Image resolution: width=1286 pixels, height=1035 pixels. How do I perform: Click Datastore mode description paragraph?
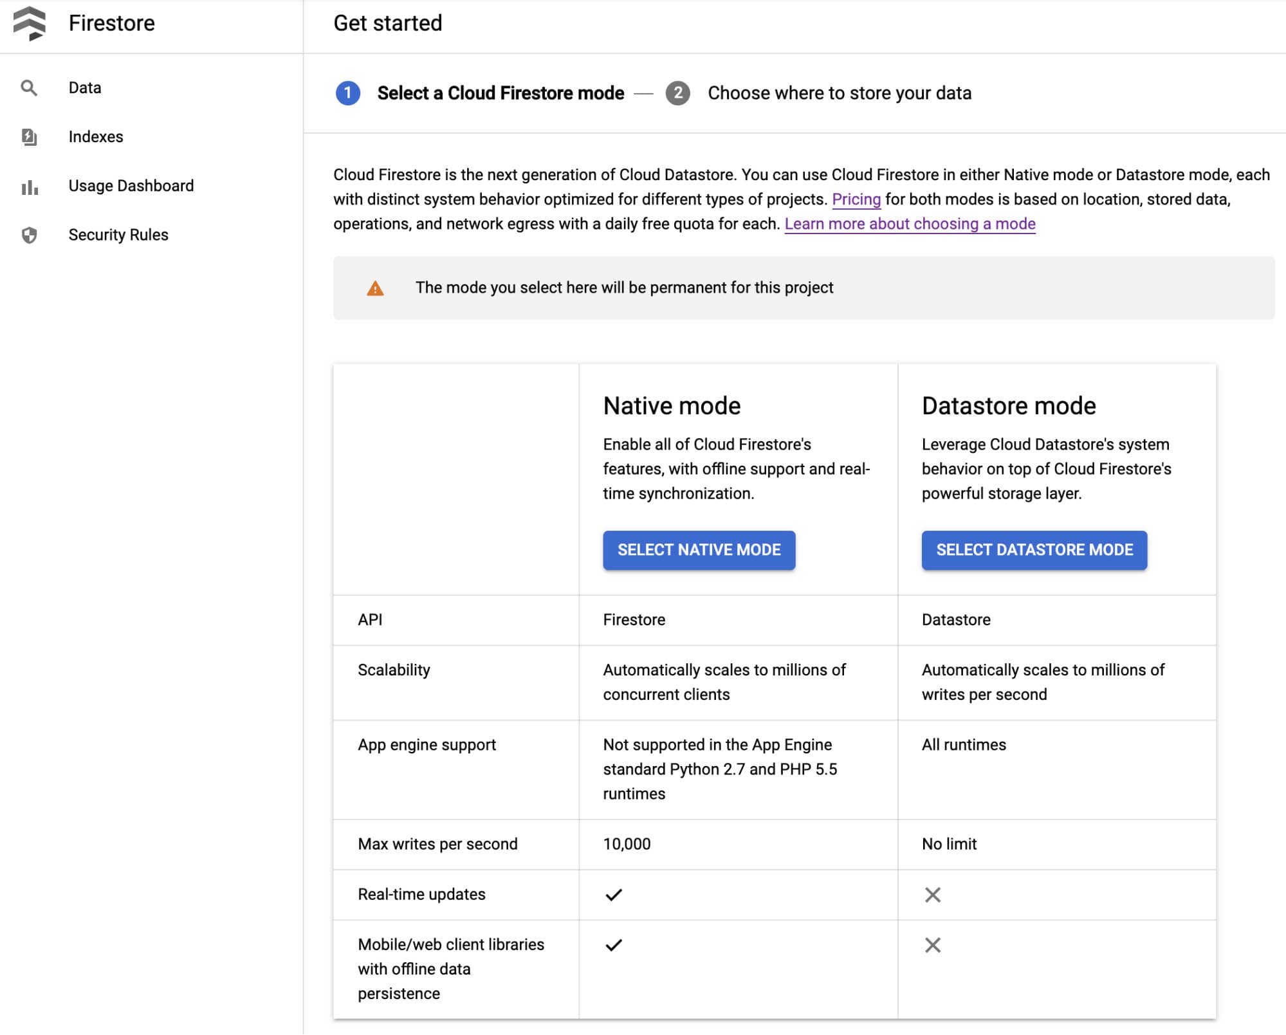pos(1047,469)
